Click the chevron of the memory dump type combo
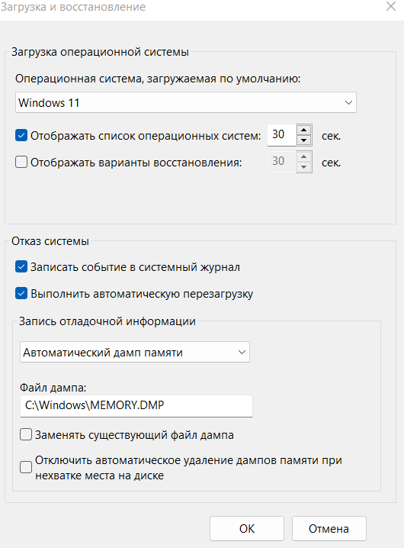 click(x=242, y=353)
